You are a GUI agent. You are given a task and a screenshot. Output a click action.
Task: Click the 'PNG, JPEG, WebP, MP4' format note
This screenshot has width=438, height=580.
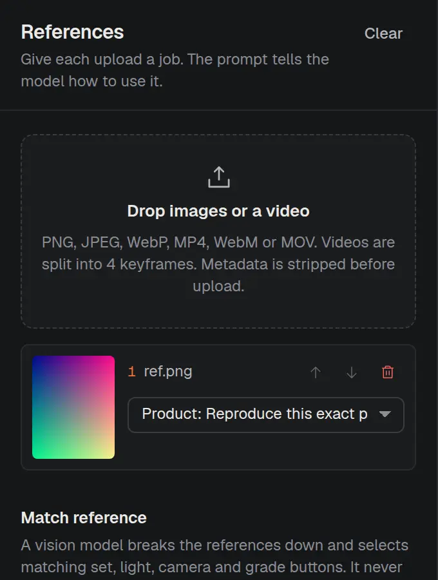(218, 264)
